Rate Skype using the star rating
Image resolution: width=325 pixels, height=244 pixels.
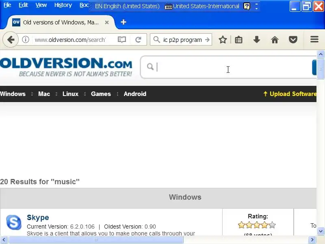tap(257, 225)
